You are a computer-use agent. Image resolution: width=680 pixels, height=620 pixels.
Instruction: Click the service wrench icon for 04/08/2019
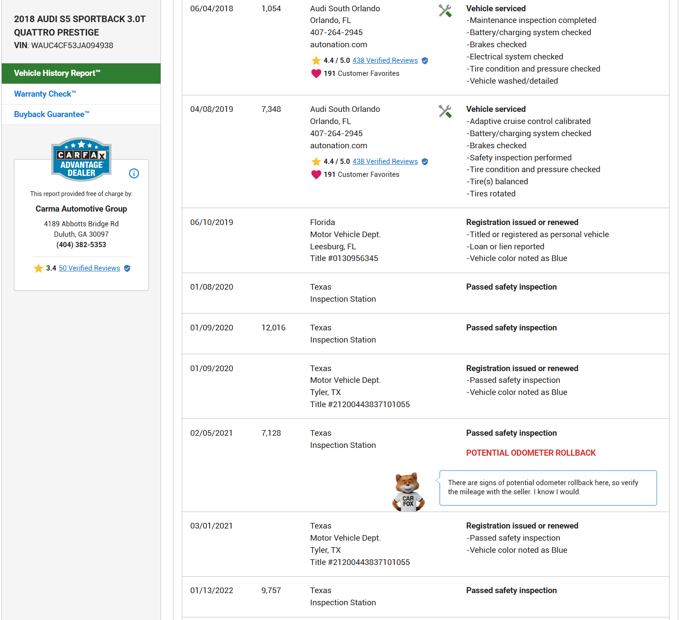click(445, 111)
